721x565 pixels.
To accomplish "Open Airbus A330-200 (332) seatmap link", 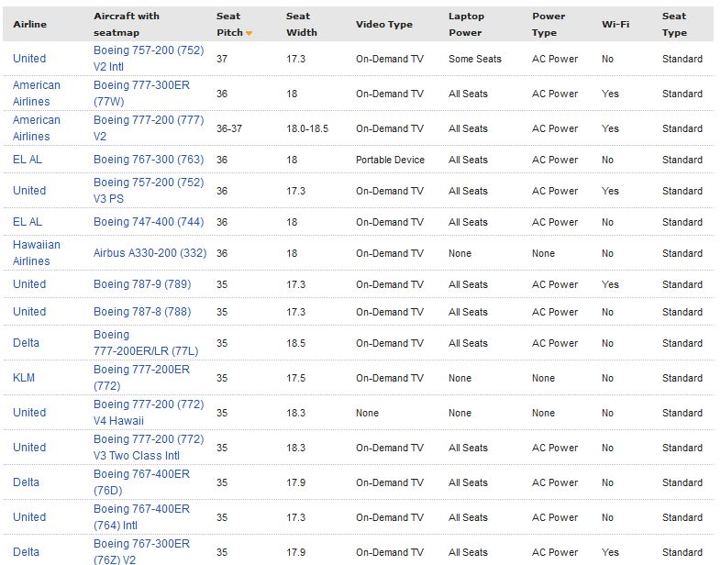I will pyautogui.click(x=150, y=253).
